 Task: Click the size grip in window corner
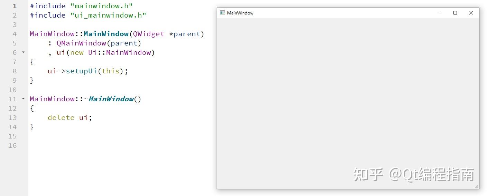point(477,186)
